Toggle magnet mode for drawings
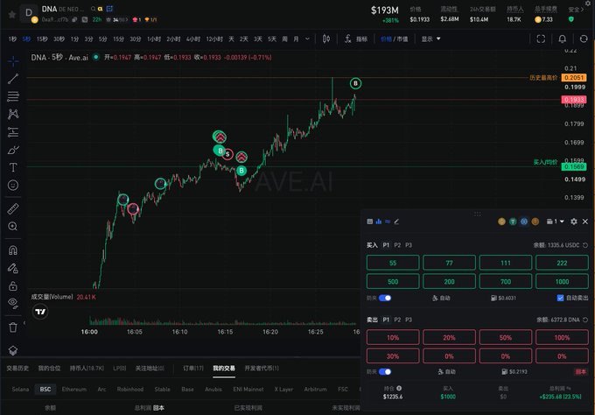 coord(13,250)
